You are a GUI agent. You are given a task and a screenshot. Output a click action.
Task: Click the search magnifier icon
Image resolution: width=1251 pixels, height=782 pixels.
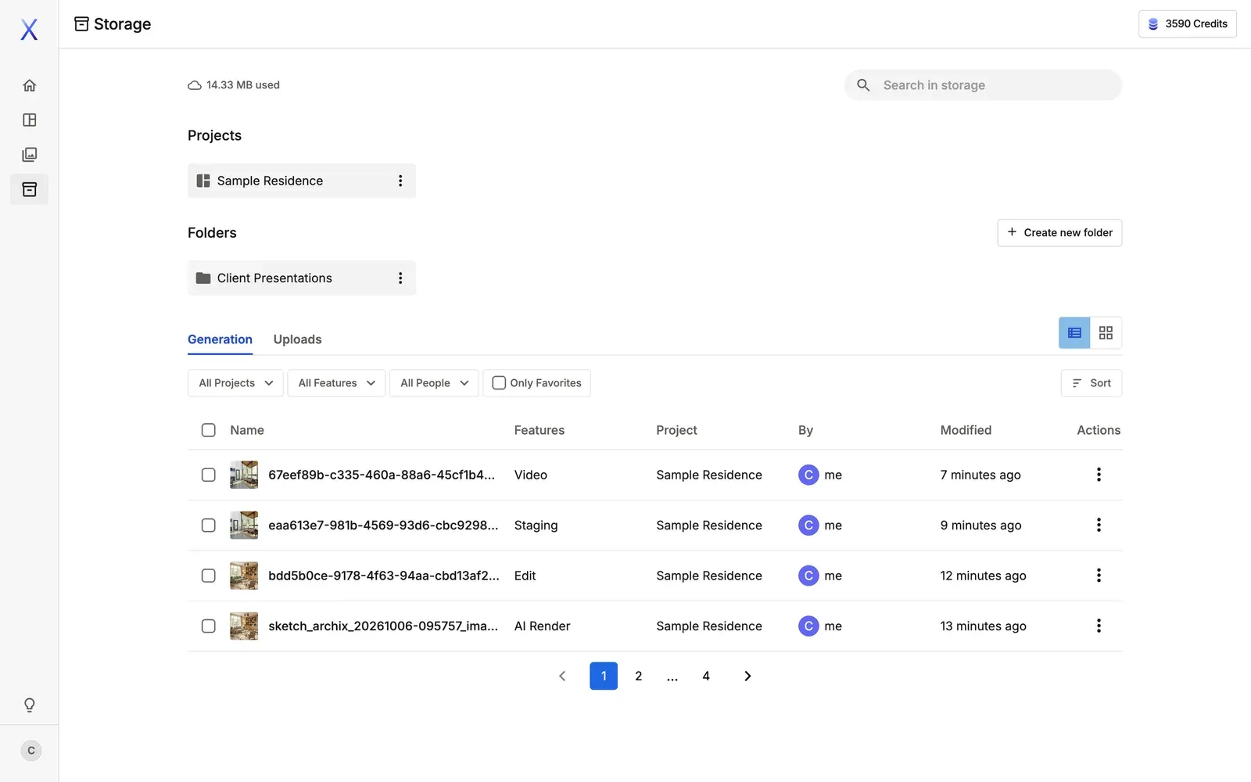click(863, 85)
